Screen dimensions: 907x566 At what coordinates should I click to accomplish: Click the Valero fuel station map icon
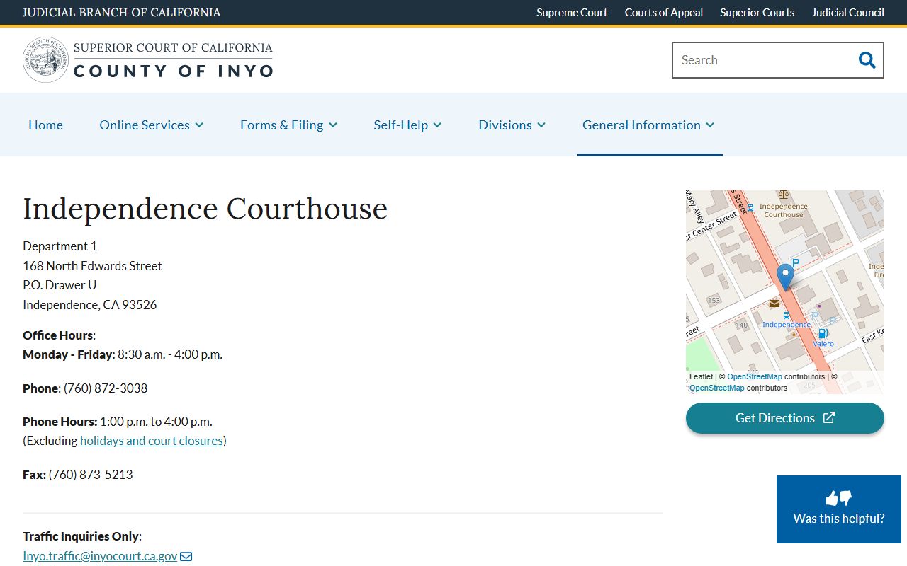822,333
